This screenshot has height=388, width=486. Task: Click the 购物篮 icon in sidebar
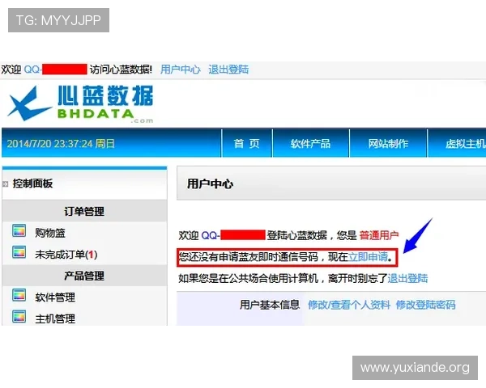point(19,231)
